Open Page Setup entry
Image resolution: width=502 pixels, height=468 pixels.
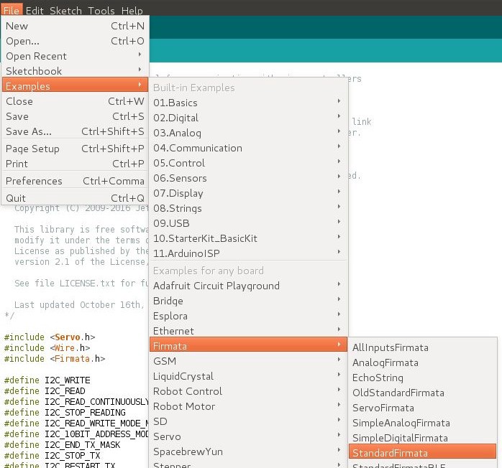pos(75,149)
